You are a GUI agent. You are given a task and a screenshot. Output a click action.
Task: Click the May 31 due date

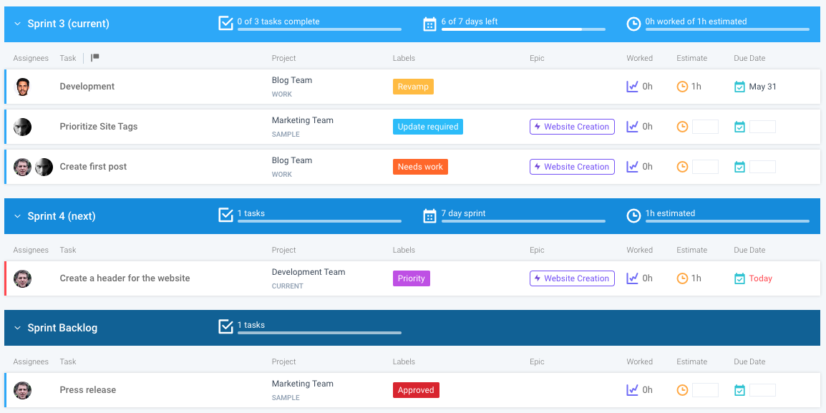(x=763, y=87)
